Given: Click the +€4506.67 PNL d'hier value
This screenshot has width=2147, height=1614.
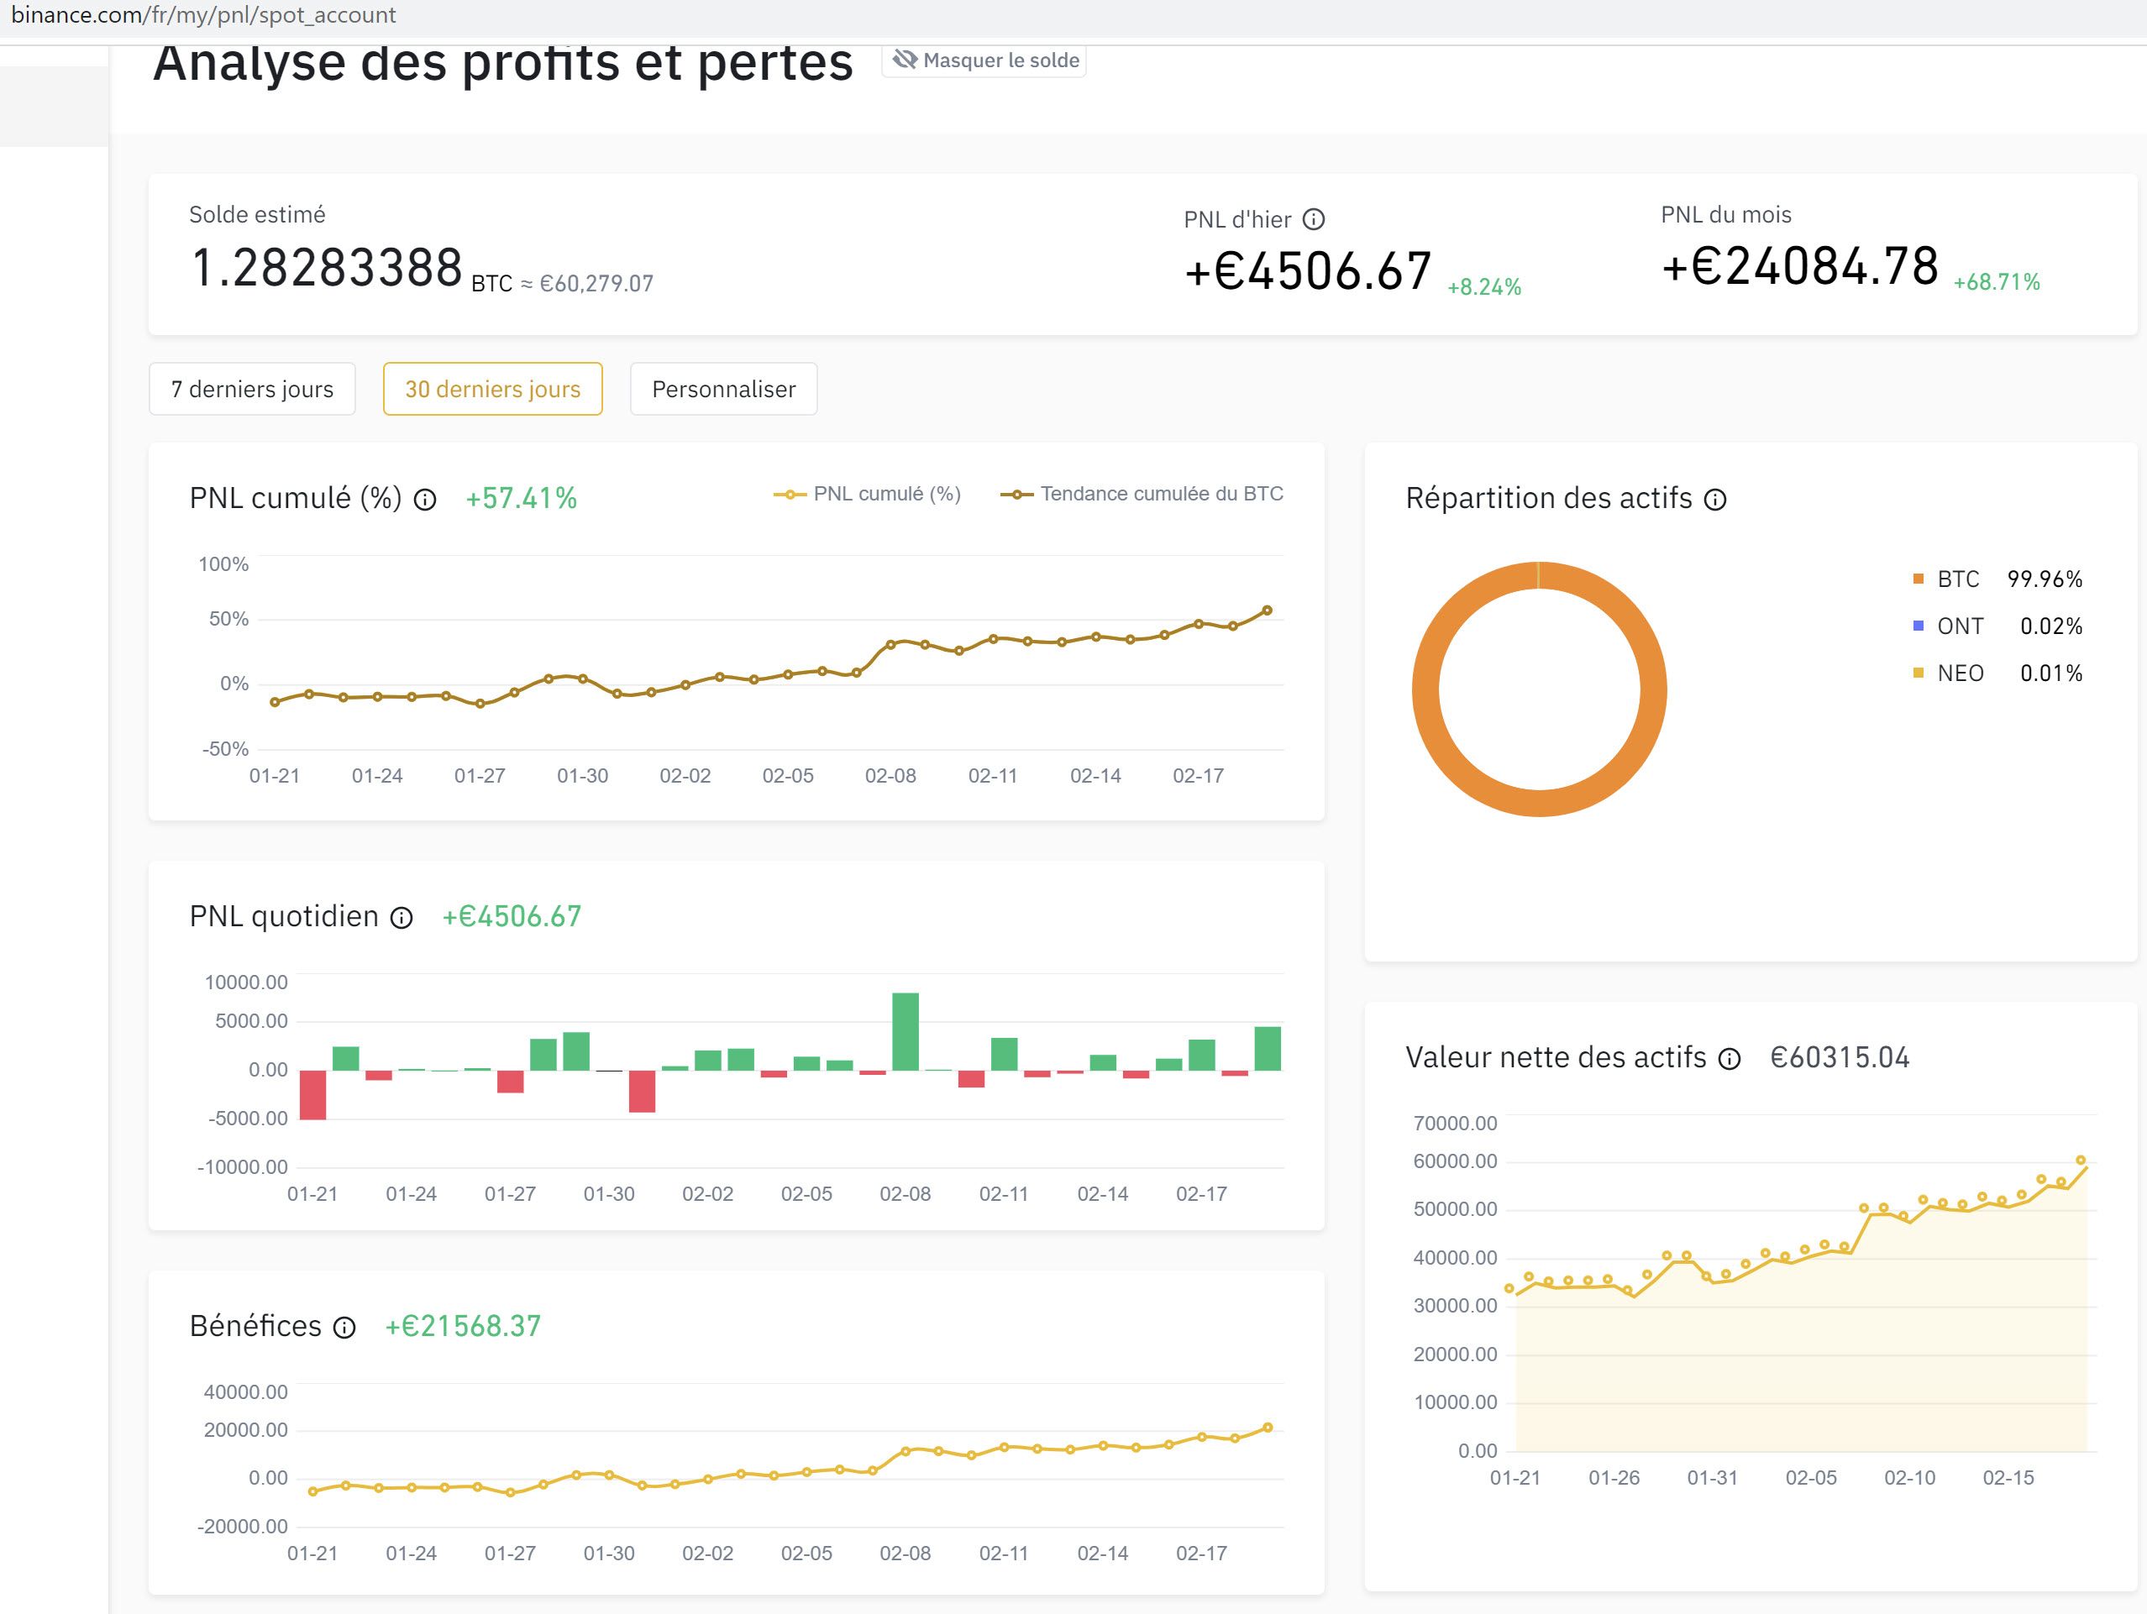Looking at the screenshot, I should click(x=1309, y=270).
